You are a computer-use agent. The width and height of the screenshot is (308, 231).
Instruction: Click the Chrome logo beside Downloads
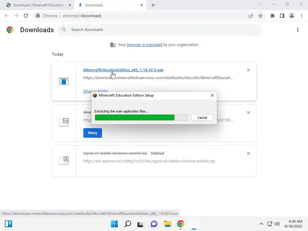click(x=10, y=30)
